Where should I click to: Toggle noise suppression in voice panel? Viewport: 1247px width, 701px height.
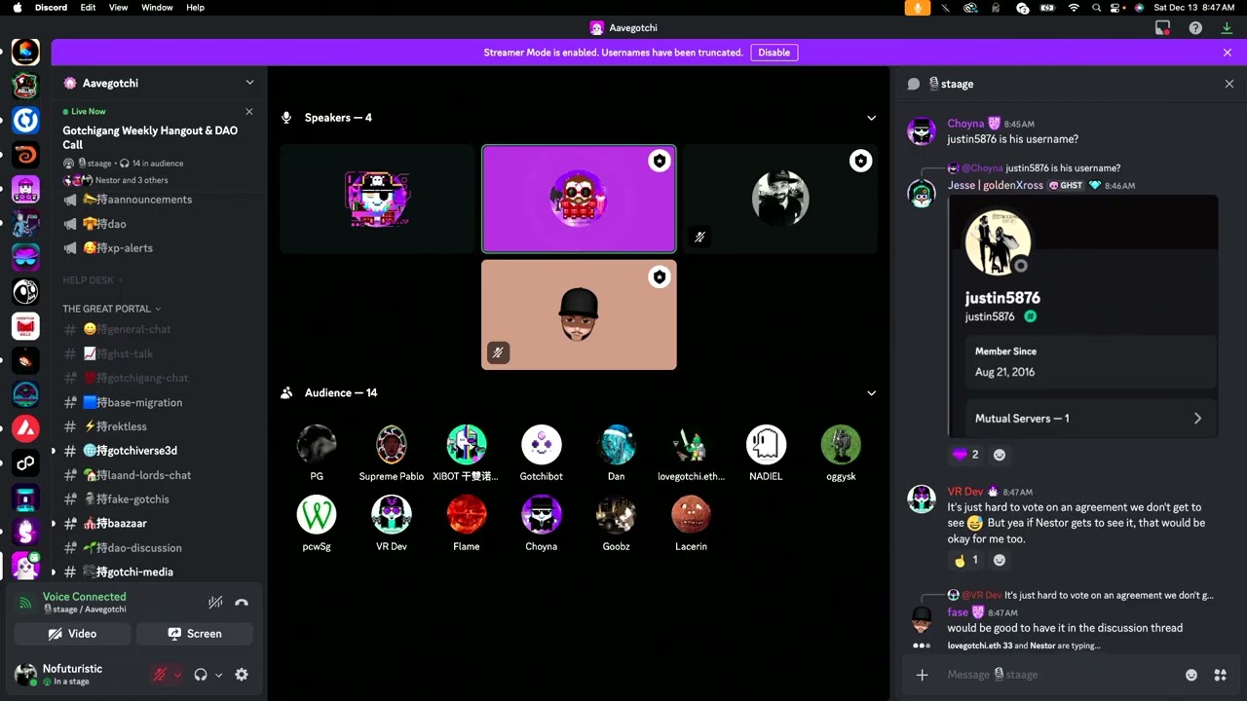click(215, 603)
